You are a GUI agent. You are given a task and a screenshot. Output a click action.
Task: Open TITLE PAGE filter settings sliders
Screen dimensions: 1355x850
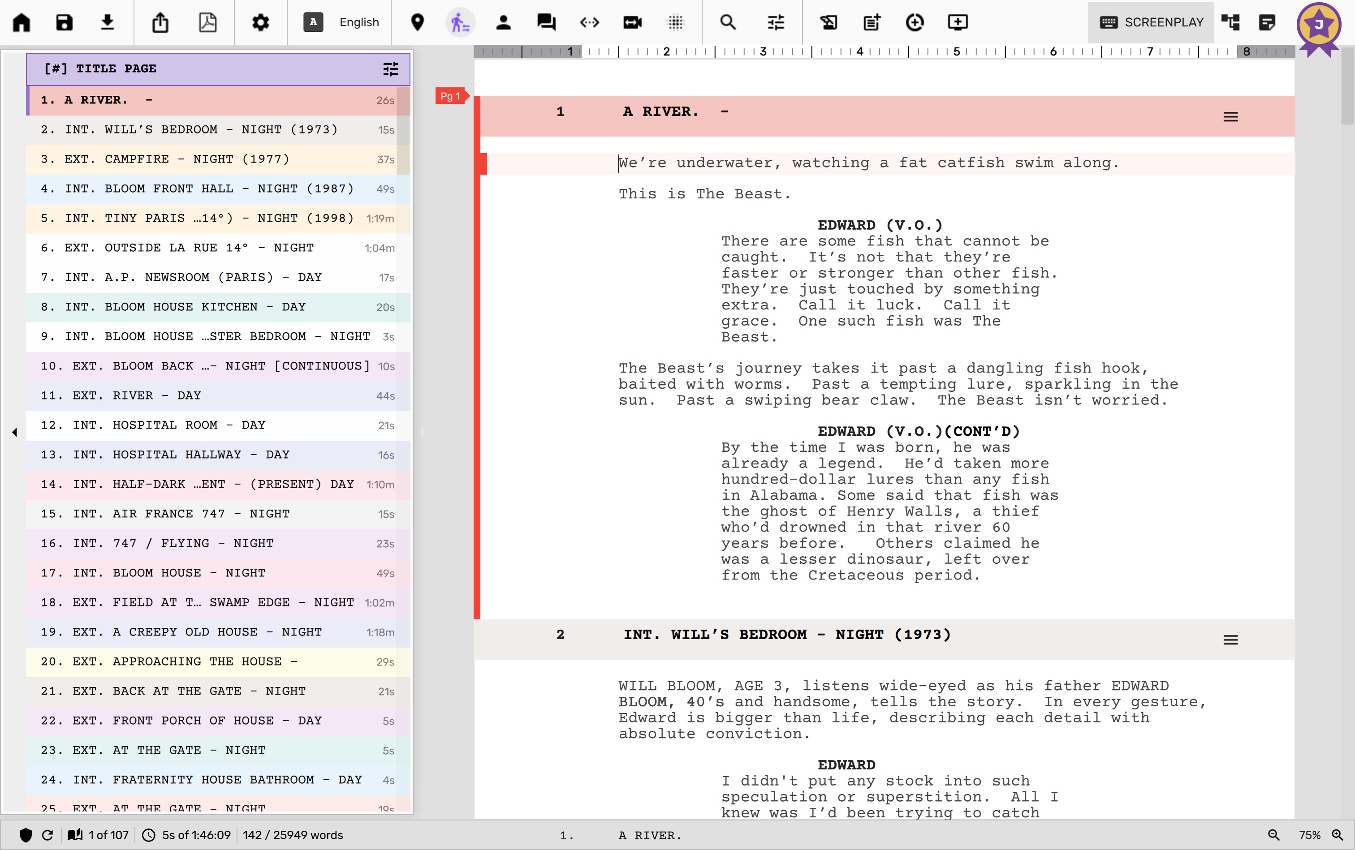tap(390, 69)
